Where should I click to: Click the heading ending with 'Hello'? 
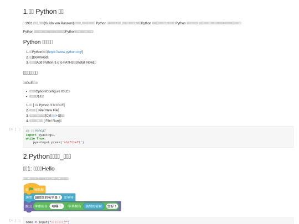point(39,169)
